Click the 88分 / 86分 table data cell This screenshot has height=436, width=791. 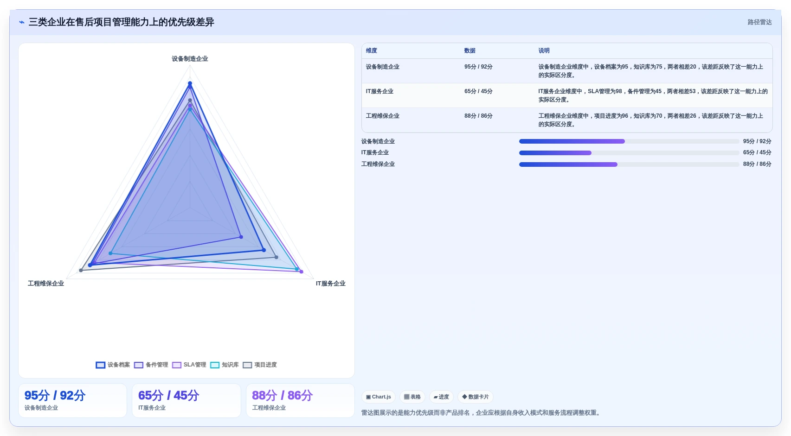478,116
